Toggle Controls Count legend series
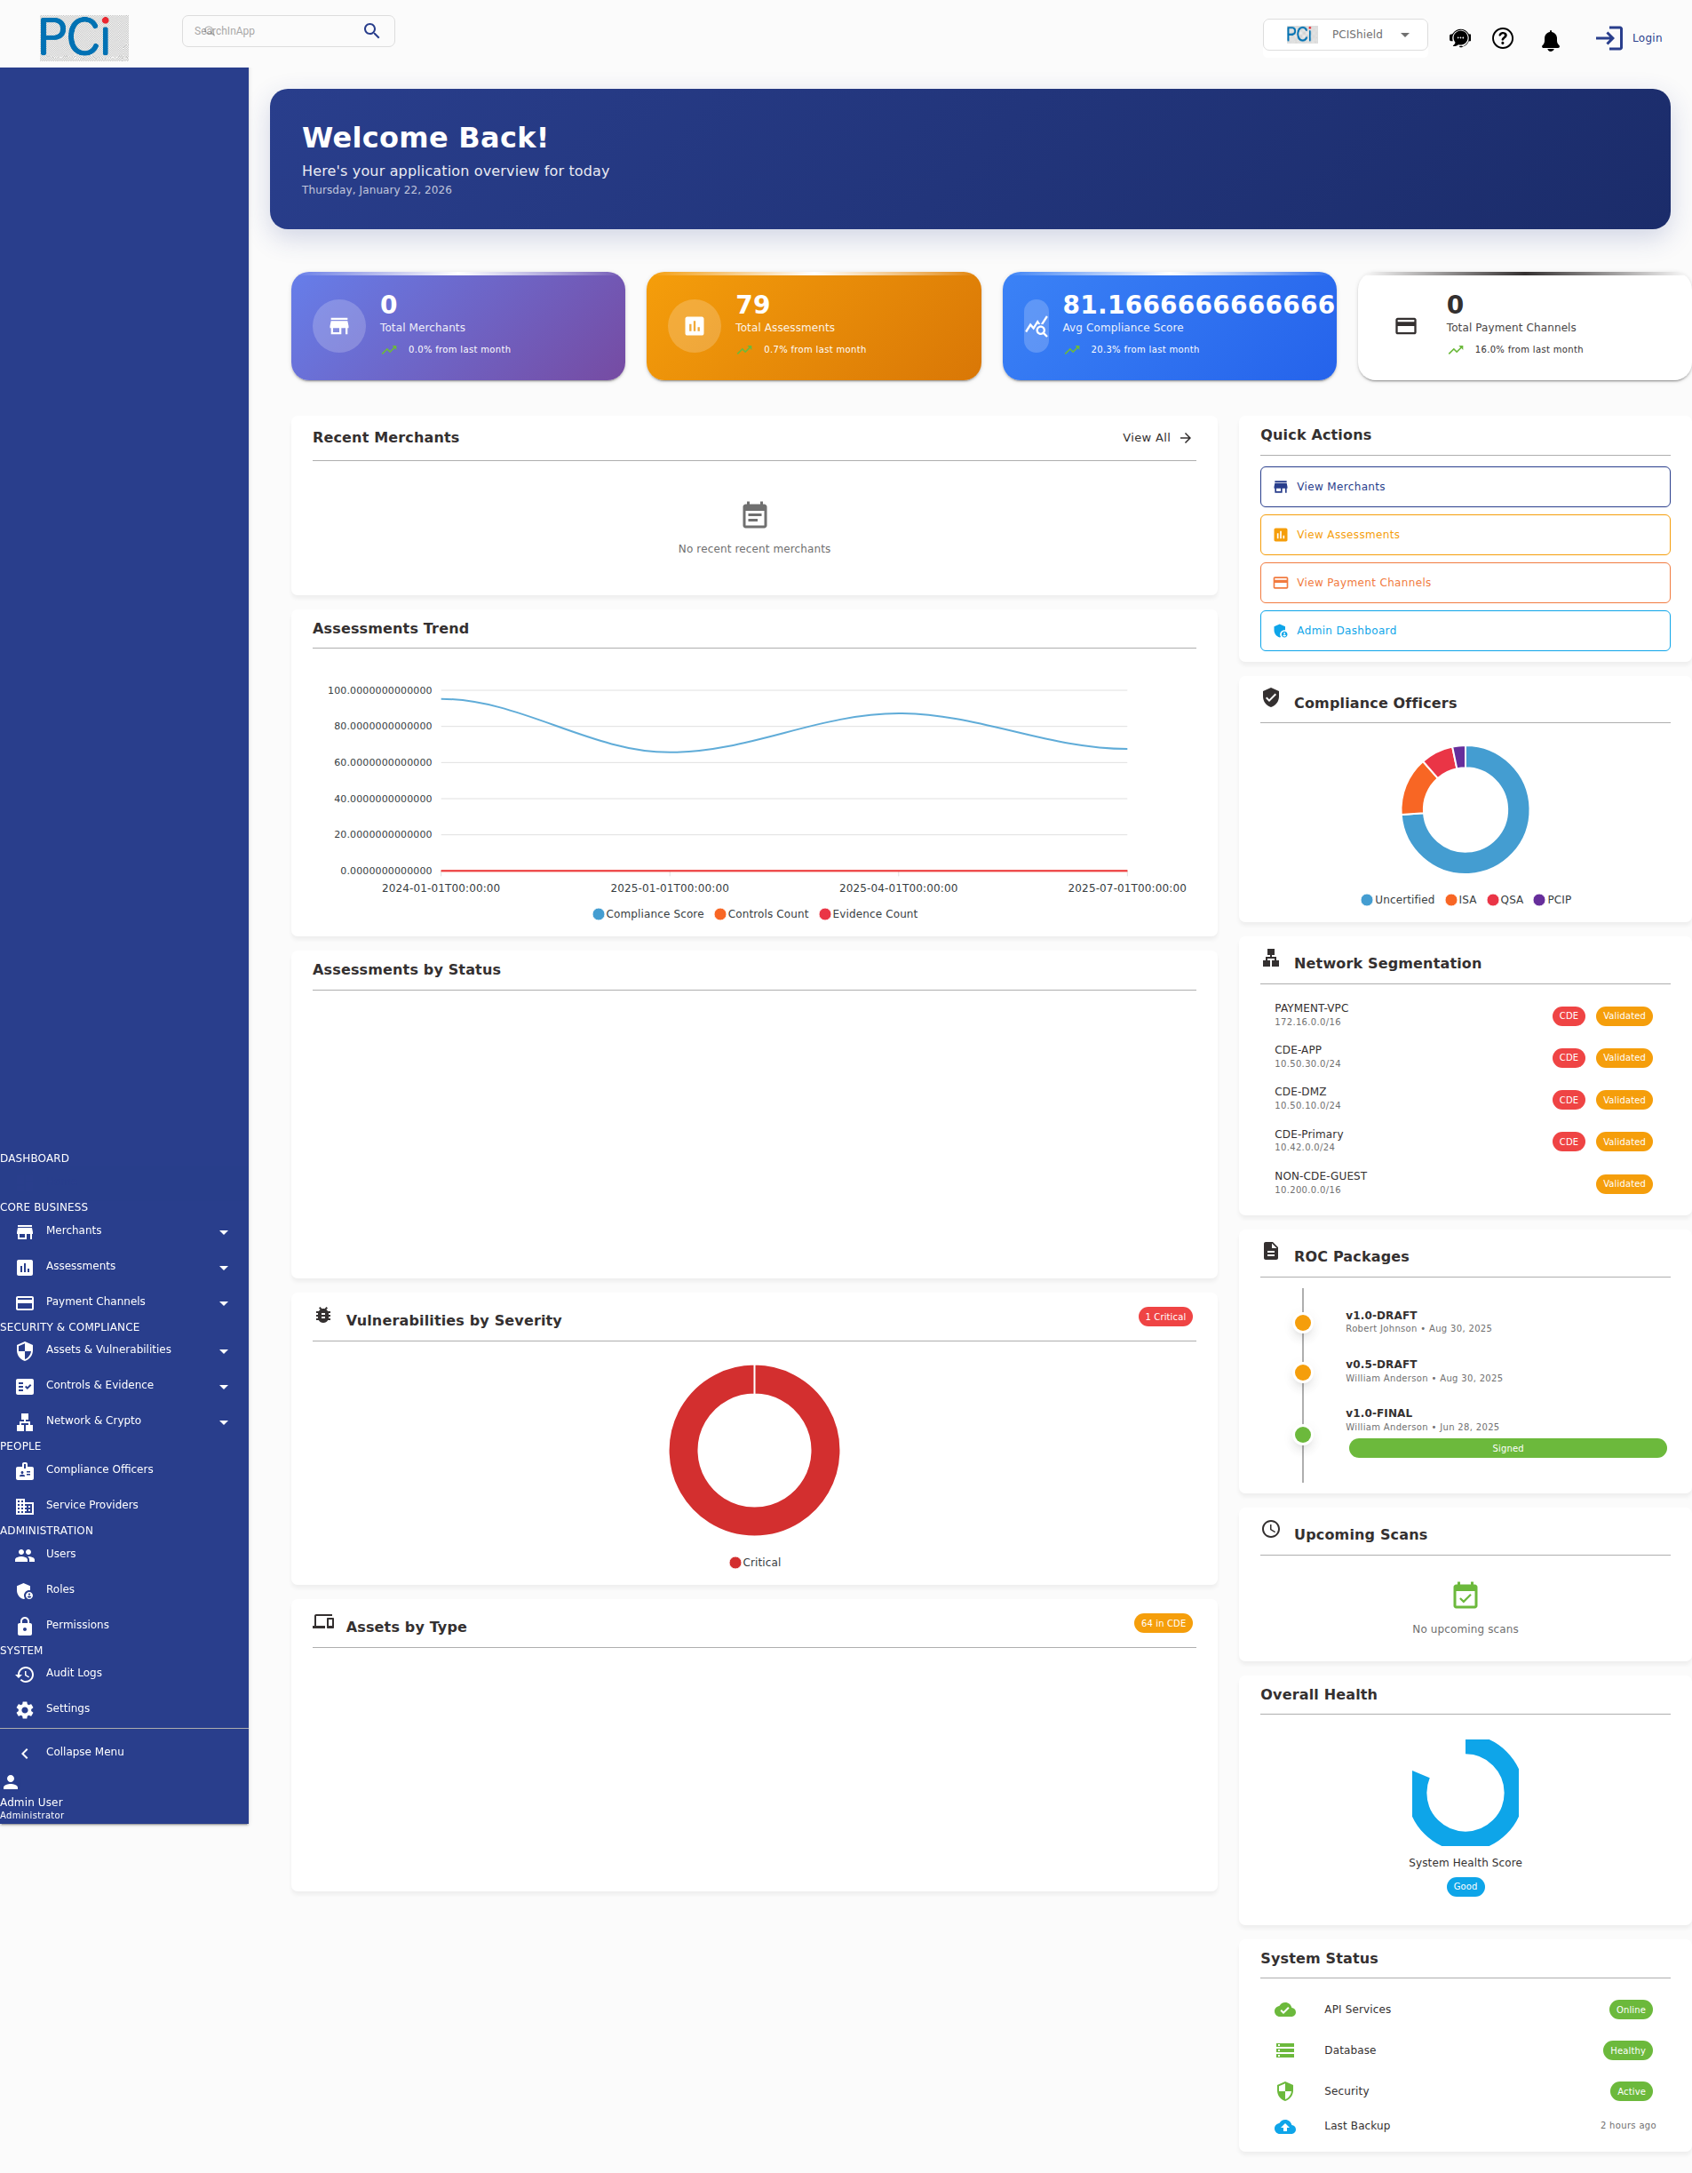Image resolution: width=1692 pixels, height=2173 pixels. [x=761, y=913]
